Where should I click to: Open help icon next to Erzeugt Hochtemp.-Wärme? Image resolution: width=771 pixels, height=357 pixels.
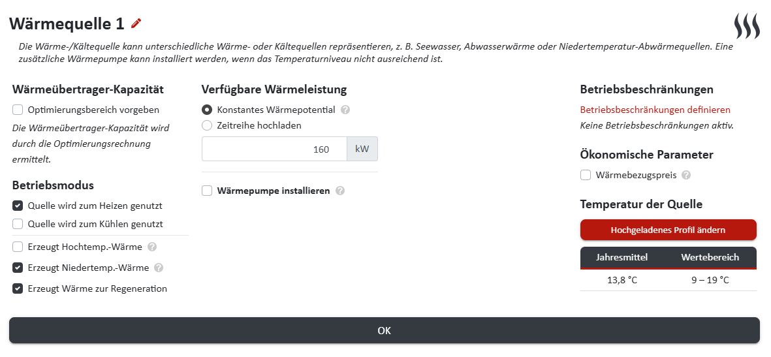click(x=152, y=247)
